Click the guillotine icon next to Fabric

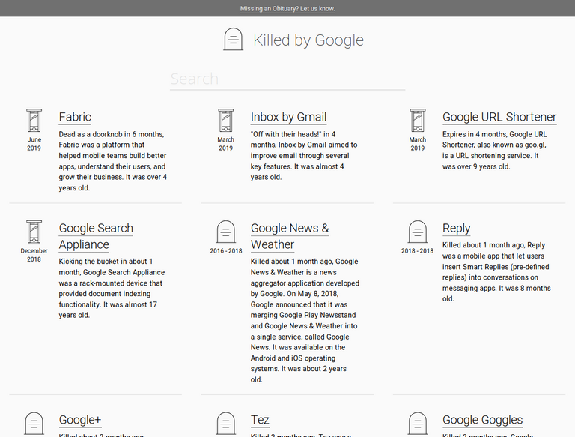point(34,120)
